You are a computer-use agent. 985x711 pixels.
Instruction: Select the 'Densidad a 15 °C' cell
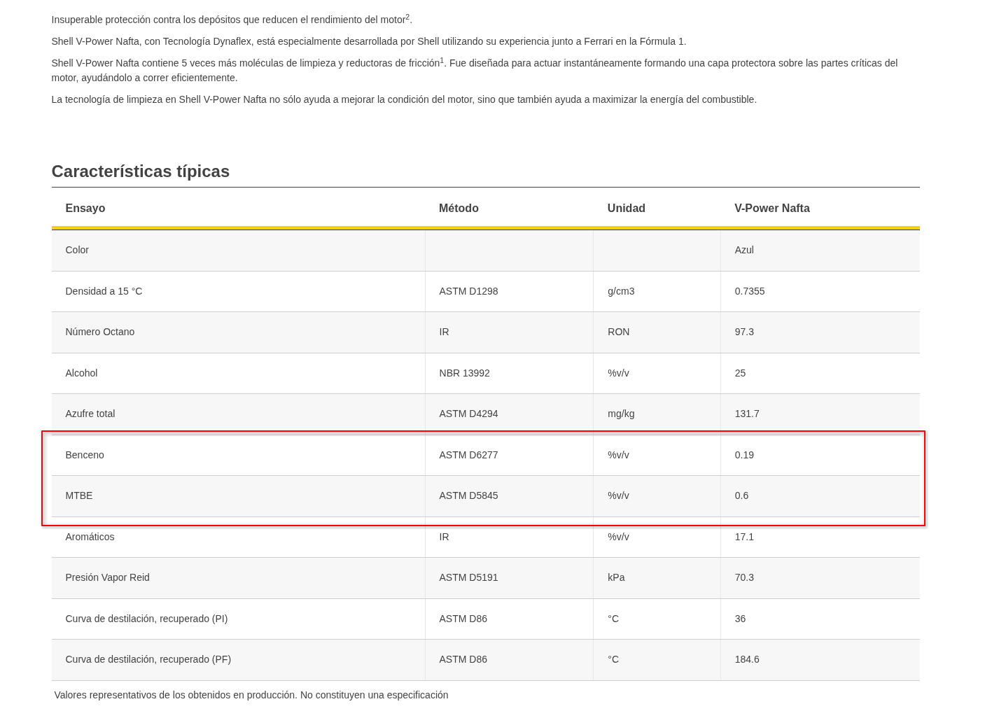(x=104, y=291)
